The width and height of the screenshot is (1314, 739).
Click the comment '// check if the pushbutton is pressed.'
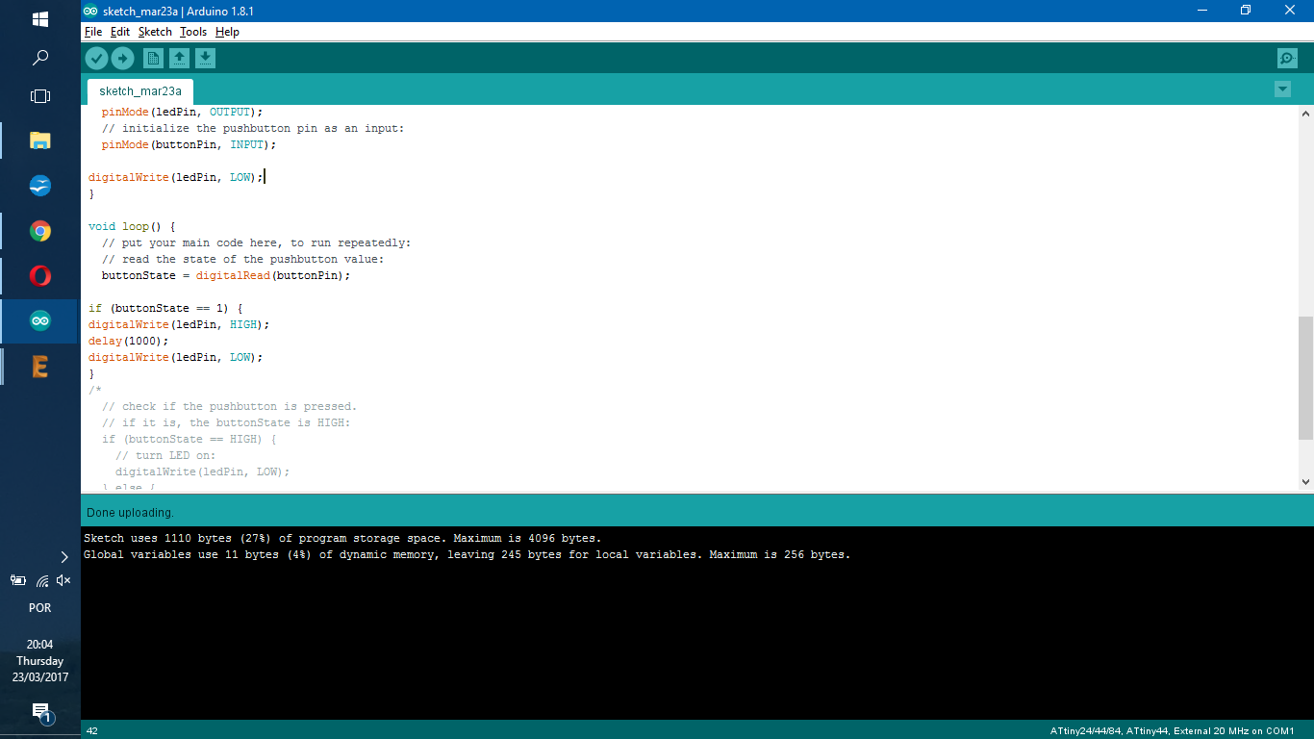(x=229, y=406)
